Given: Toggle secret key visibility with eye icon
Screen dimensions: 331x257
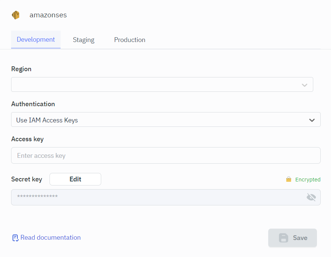Looking at the screenshot, I should tap(311, 197).
